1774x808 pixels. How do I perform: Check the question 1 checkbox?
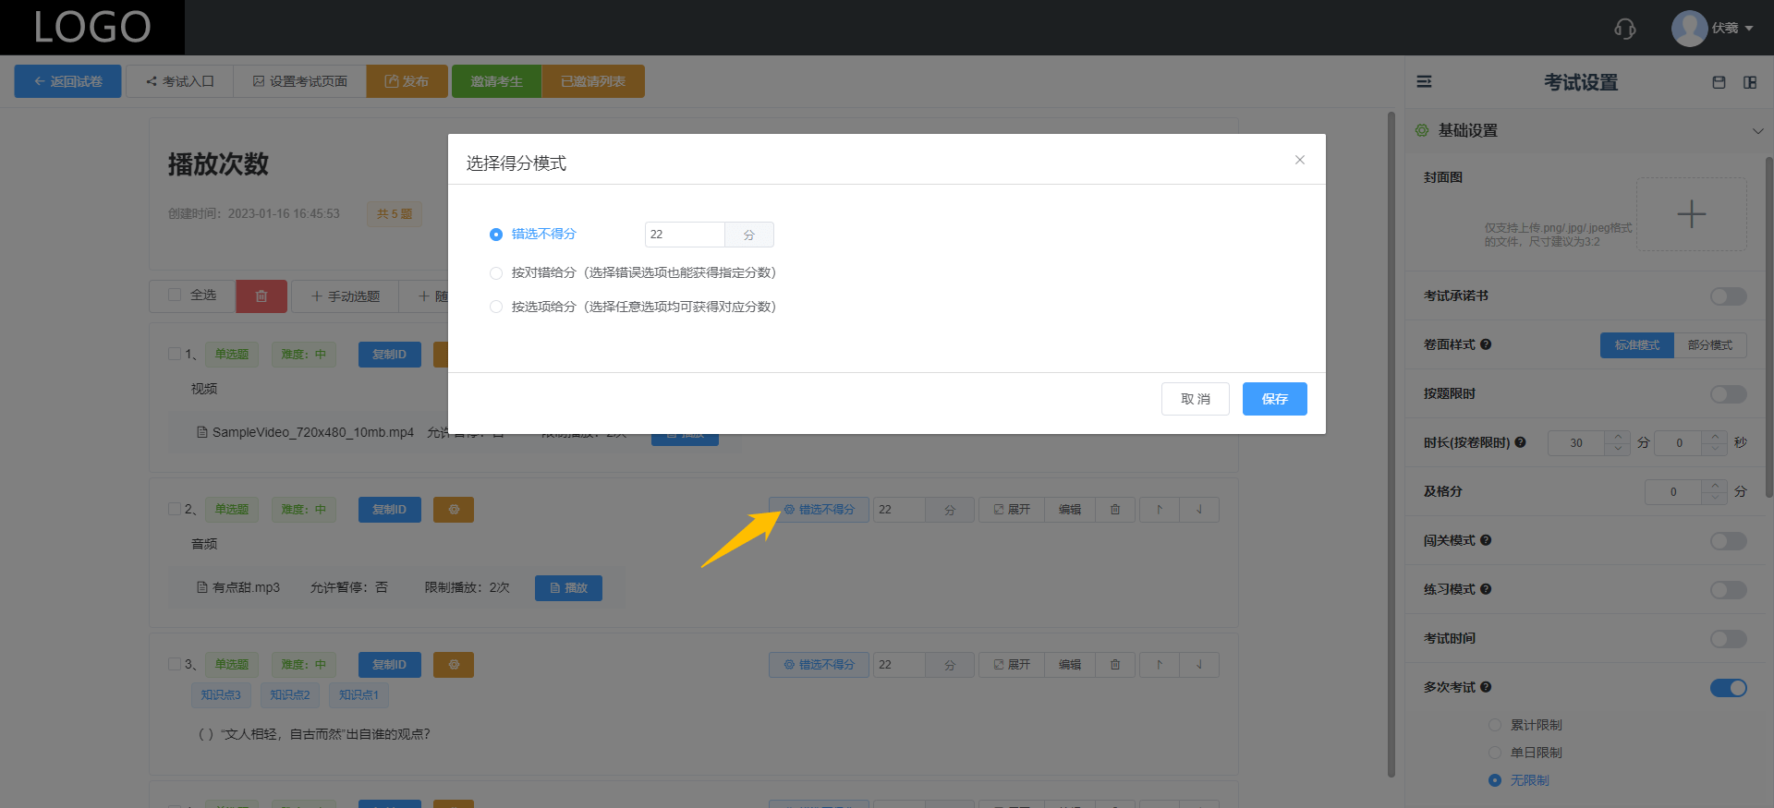pyautogui.click(x=175, y=354)
